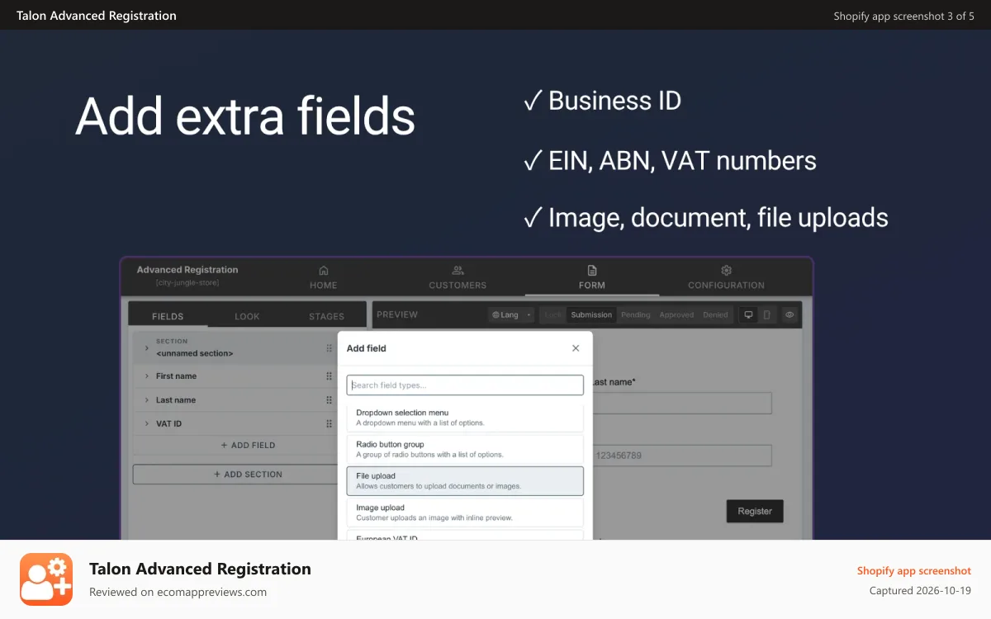Screen dimensions: 991x619
Task: Open the Home page house icon
Action: tap(324, 270)
